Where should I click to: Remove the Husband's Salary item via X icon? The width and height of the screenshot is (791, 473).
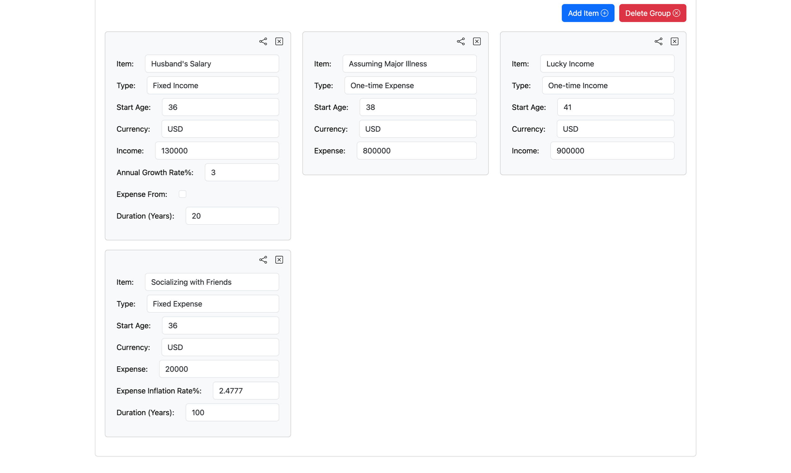(x=279, y=41)
